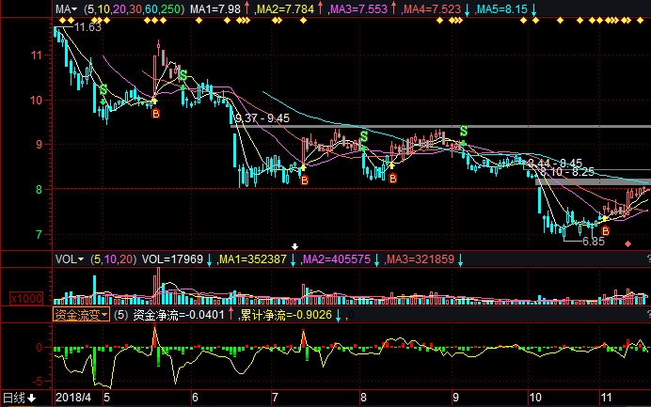Click the S sell marker in early September
The width and height of the screenshot is (651, 407).
coord(463,130)
